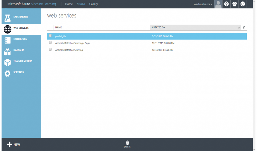This screenshot has height=153, width=257.
Task: Click the Microsoft Azure Machine Learning logo
Action: tap(32, 4)
